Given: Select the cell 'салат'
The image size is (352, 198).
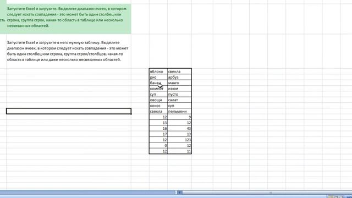Looking at the screenshot, I should (179, 100).
